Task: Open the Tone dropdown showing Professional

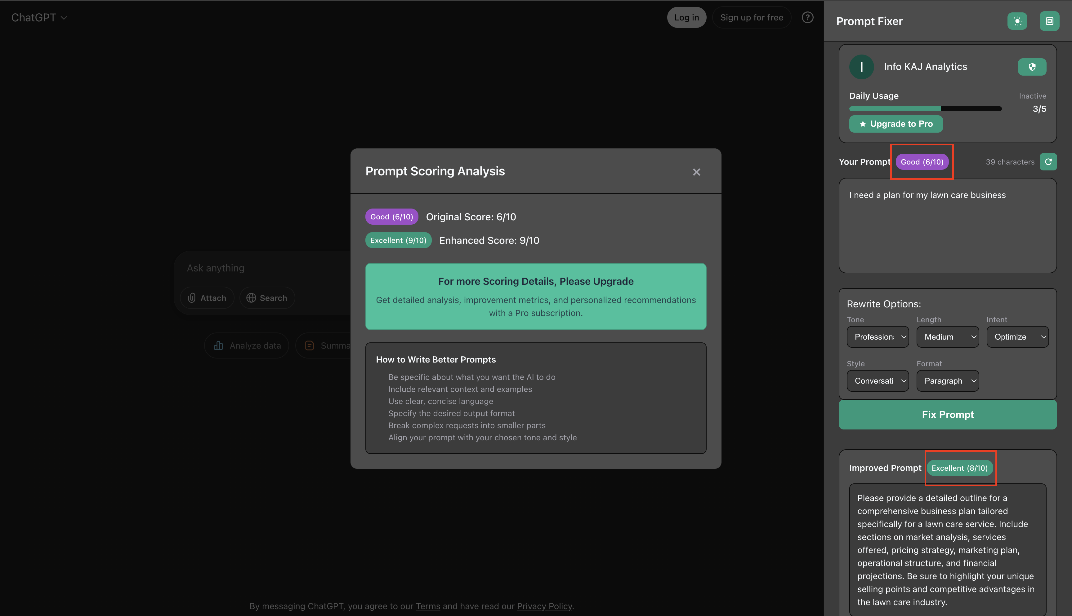Action: click(877, 337)
